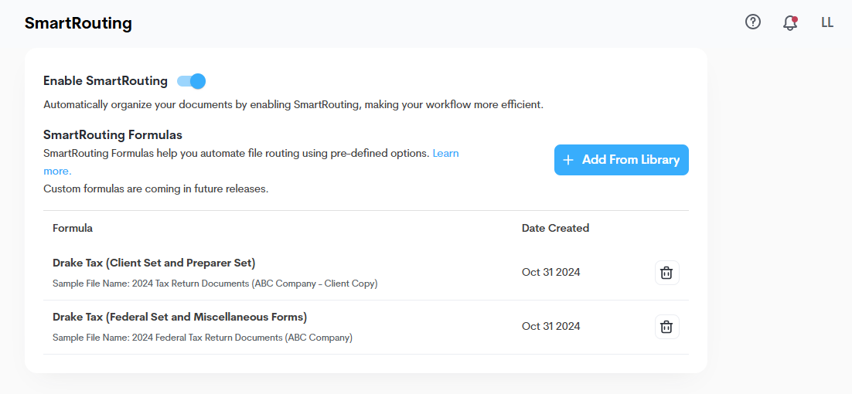This screenshot has width=852, height=394.
Task: Click the Date Created column header
Action: point(555,229)
